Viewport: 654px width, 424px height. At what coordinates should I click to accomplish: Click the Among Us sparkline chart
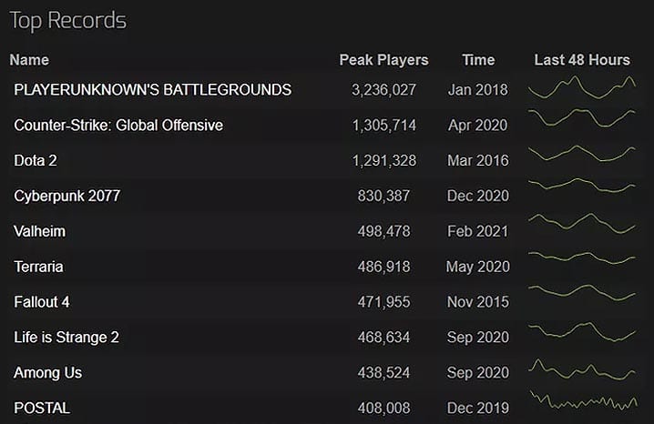[x=582, y=370]
